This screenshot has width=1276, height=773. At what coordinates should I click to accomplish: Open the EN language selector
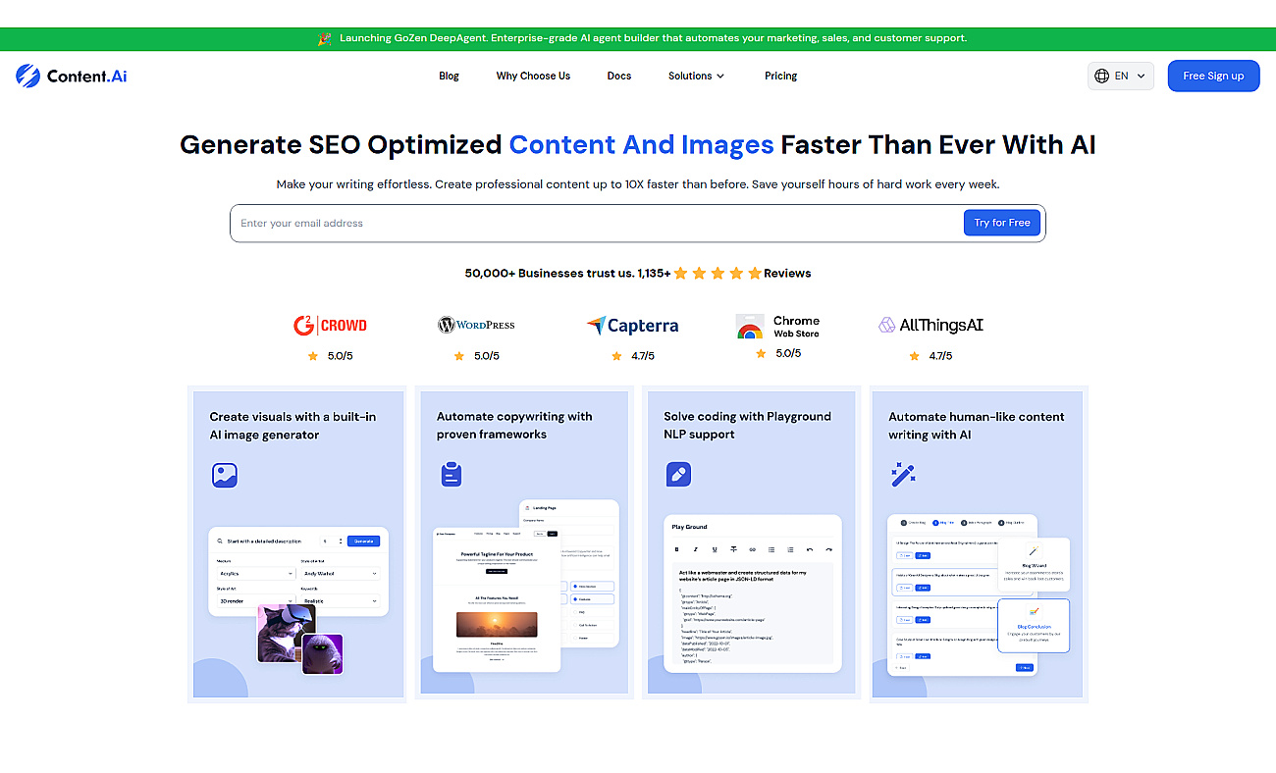(x=1121, y=76)
